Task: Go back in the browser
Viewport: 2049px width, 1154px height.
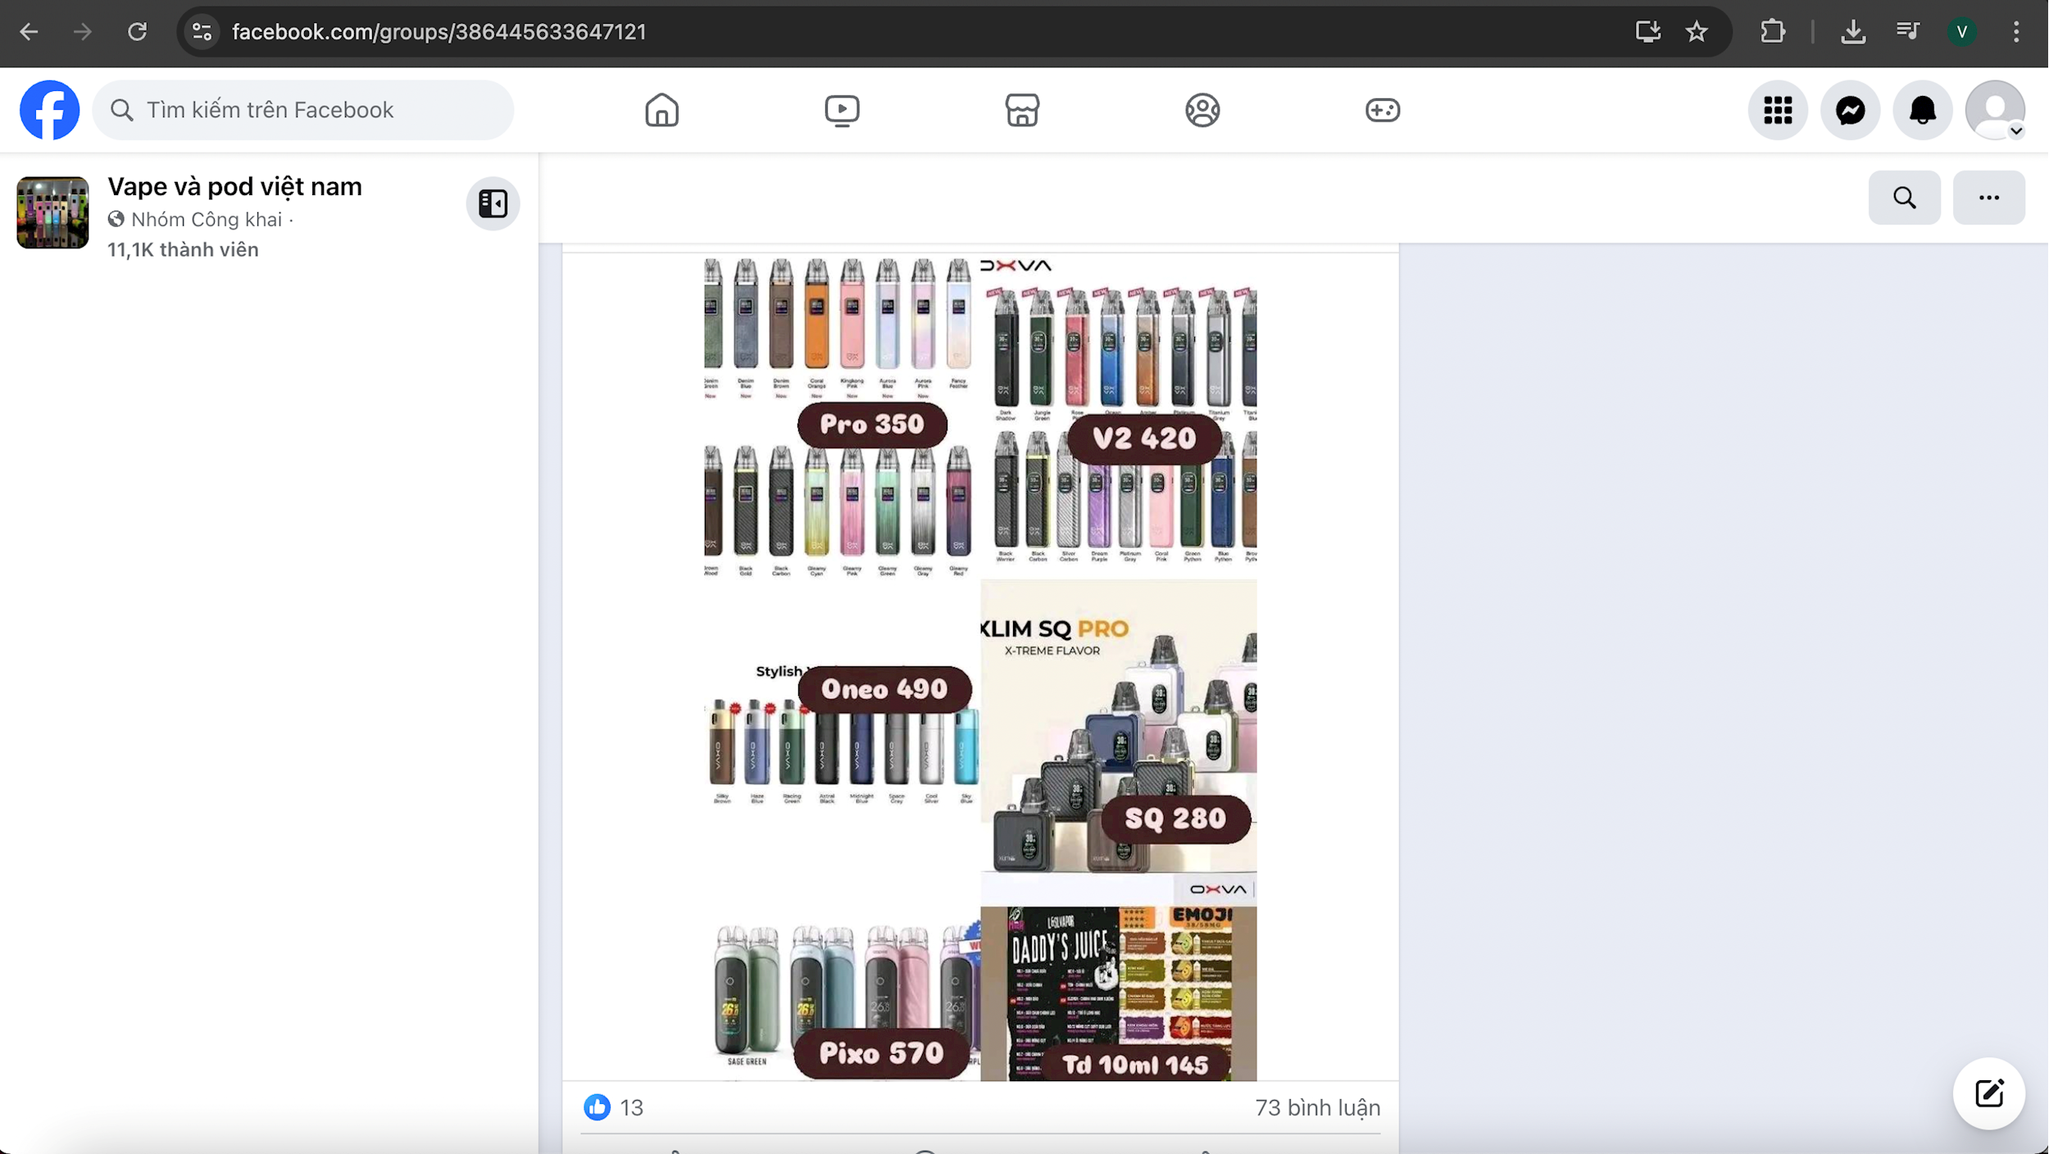Action: tap(29, 32)
